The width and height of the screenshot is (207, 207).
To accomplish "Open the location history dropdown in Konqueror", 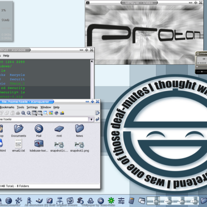I will 91,119.
